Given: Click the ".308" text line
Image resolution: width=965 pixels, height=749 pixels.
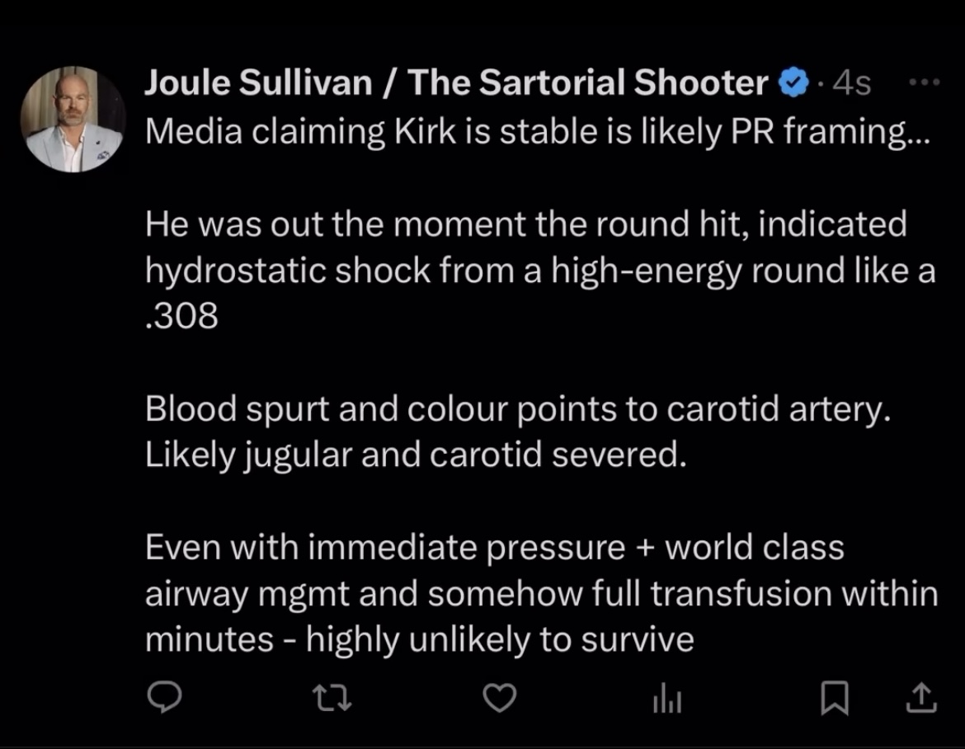Looking at the screenshot, I should click(181, 316).
